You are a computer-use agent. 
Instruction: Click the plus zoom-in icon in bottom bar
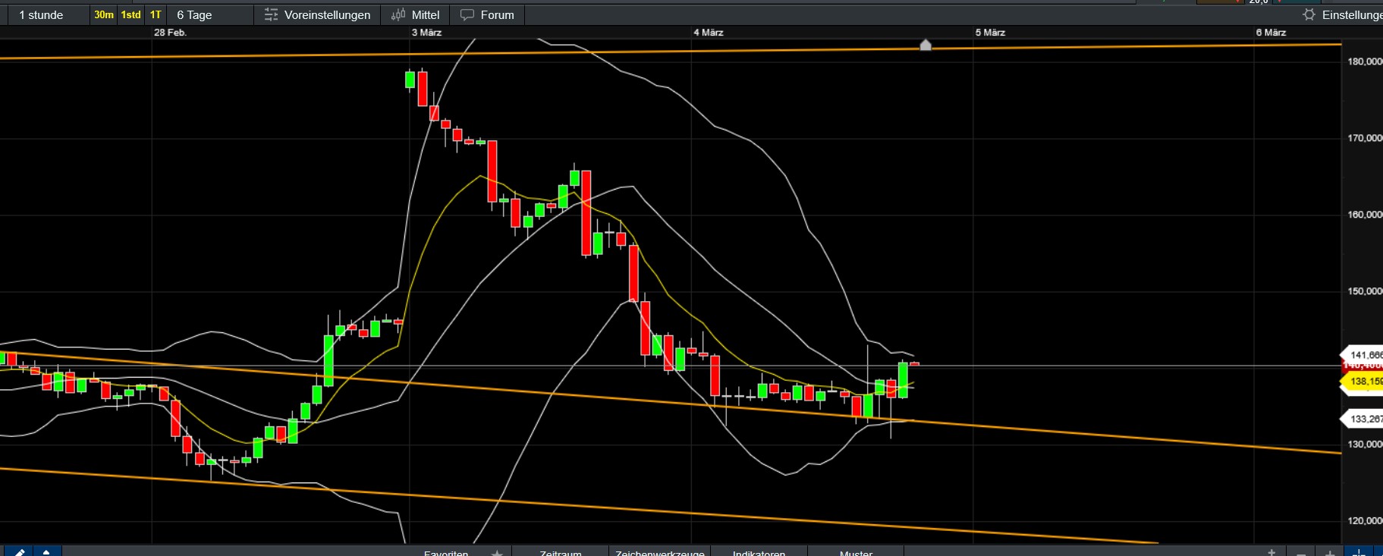(1330, 553)
